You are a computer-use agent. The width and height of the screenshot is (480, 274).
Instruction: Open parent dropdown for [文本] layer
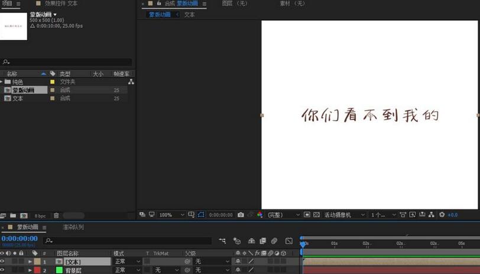(212, 262)
